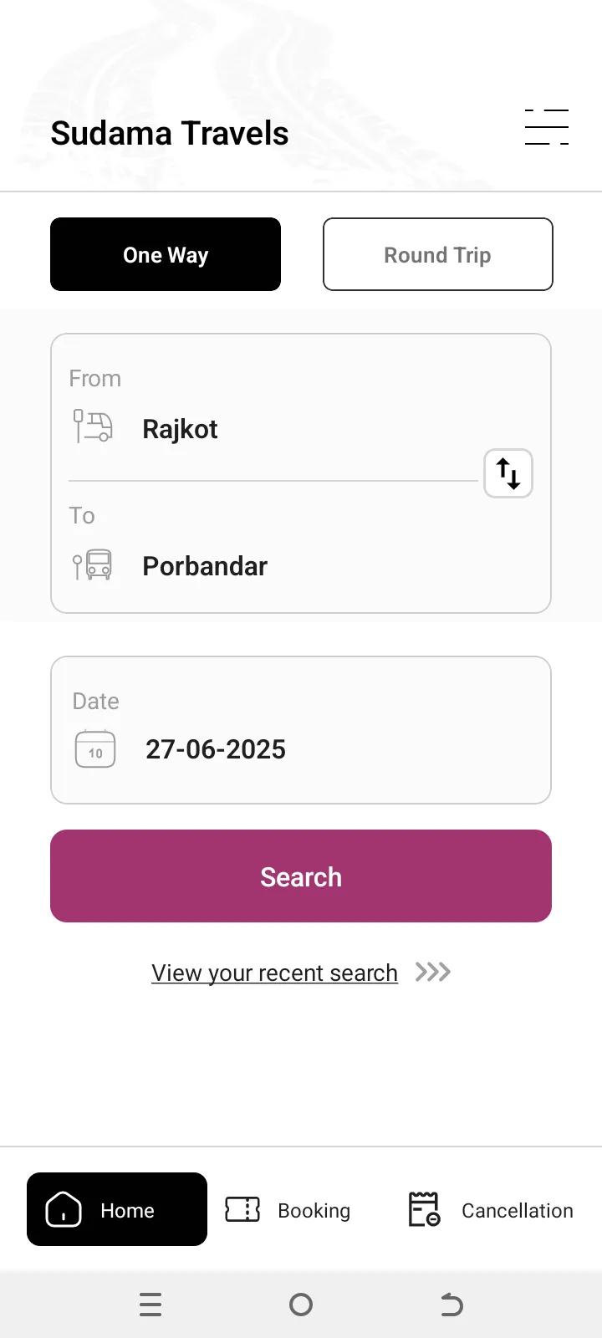The image size is (602, 1338).
Task: Pick the travel date 27-06-2025
Action: tap(216, 749)
